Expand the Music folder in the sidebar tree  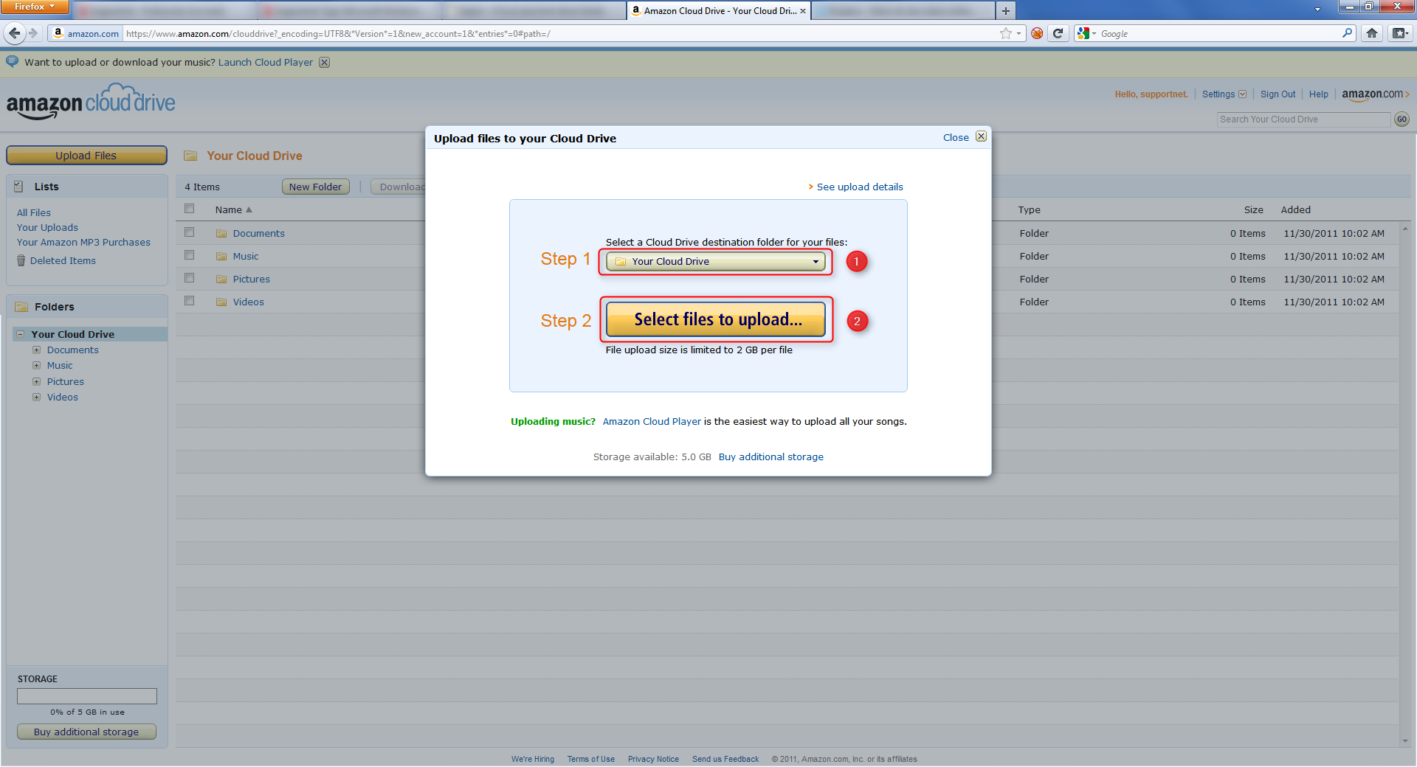click(36, 365)
